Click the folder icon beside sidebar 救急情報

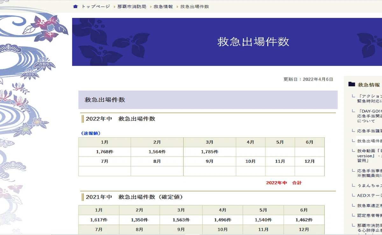[x=351, y=84]
